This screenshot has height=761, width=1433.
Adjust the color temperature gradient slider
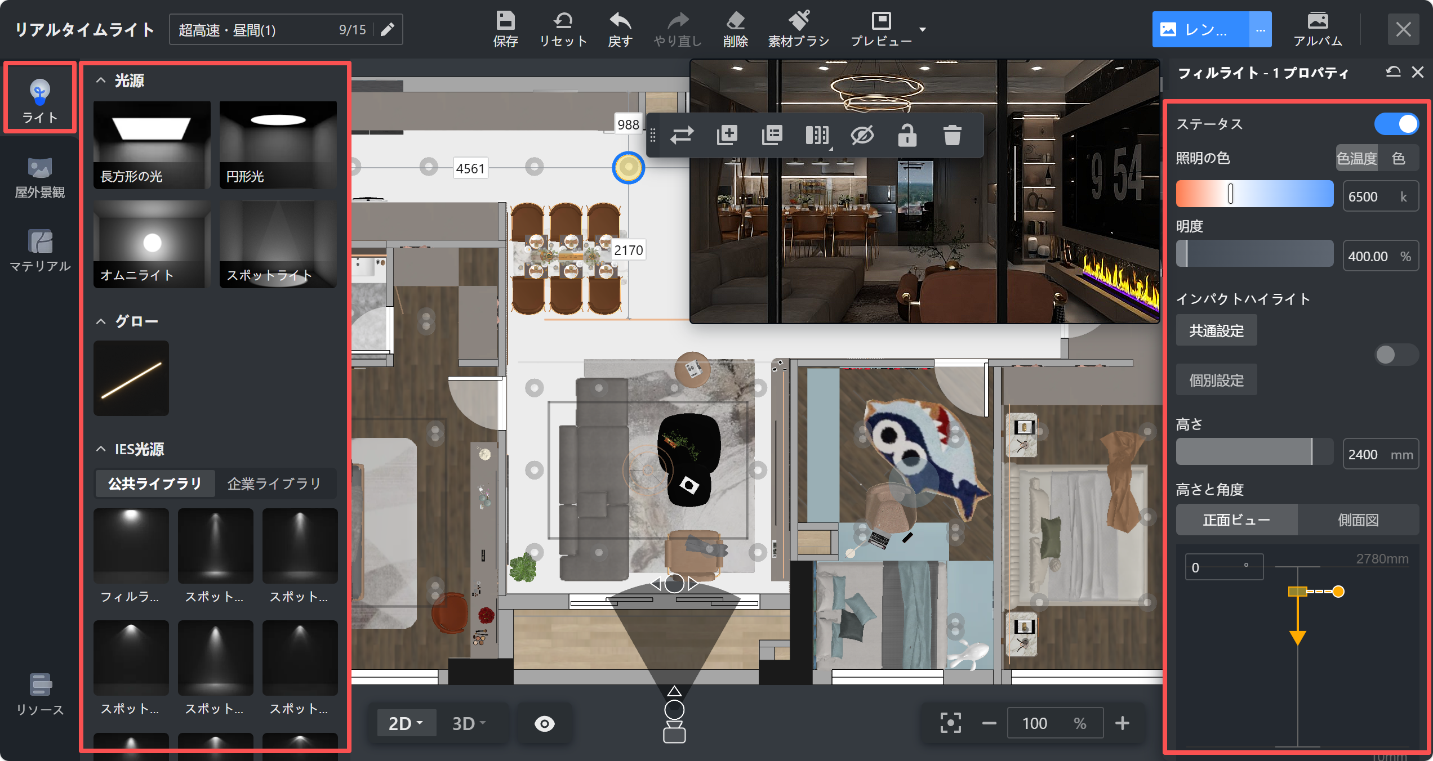click(1254, 194)
